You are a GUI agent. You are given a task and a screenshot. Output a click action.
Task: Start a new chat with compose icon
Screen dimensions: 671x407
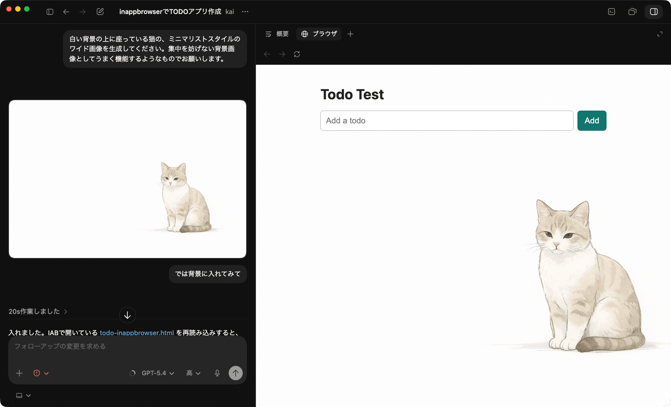coord(100,12)
